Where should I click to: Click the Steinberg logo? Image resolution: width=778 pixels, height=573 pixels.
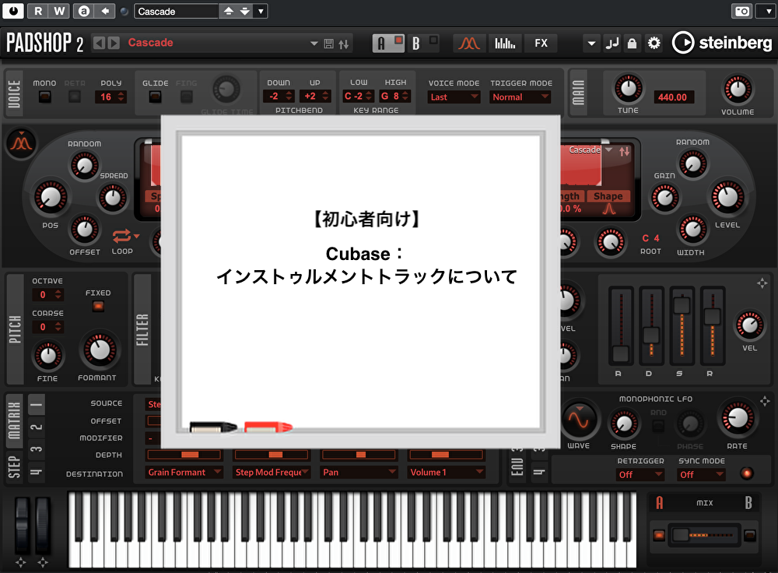point(723,43)
